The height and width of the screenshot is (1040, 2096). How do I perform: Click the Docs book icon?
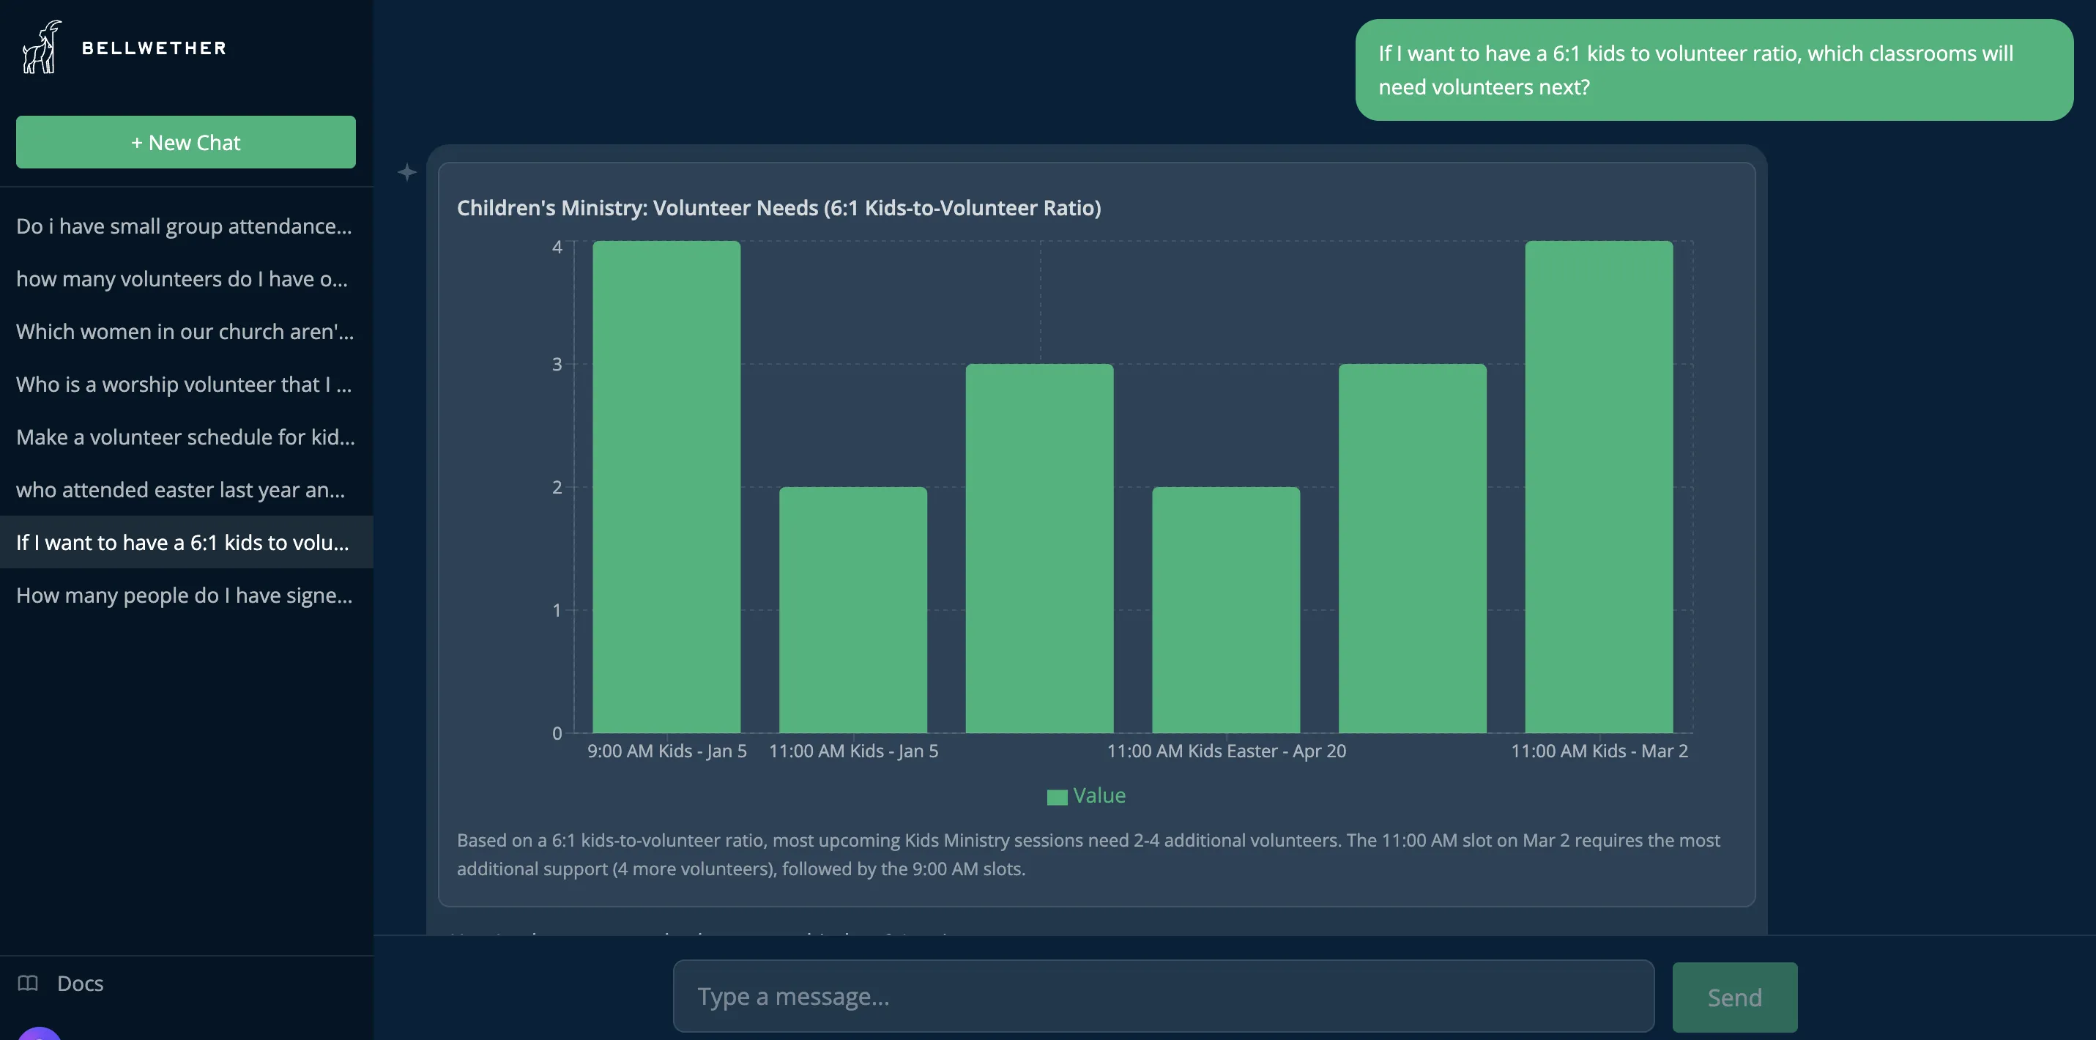click(x=29, y=983)
